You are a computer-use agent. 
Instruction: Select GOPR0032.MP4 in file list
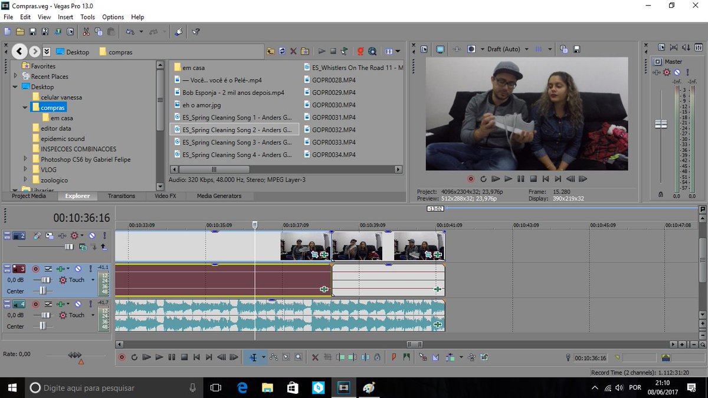(x=329, y=130)
